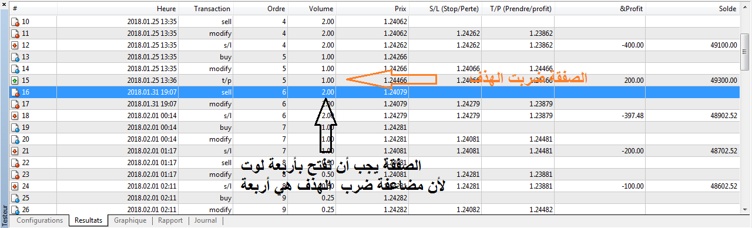
Task: Select the Resultats tab
Action: [x=88, y=221]
